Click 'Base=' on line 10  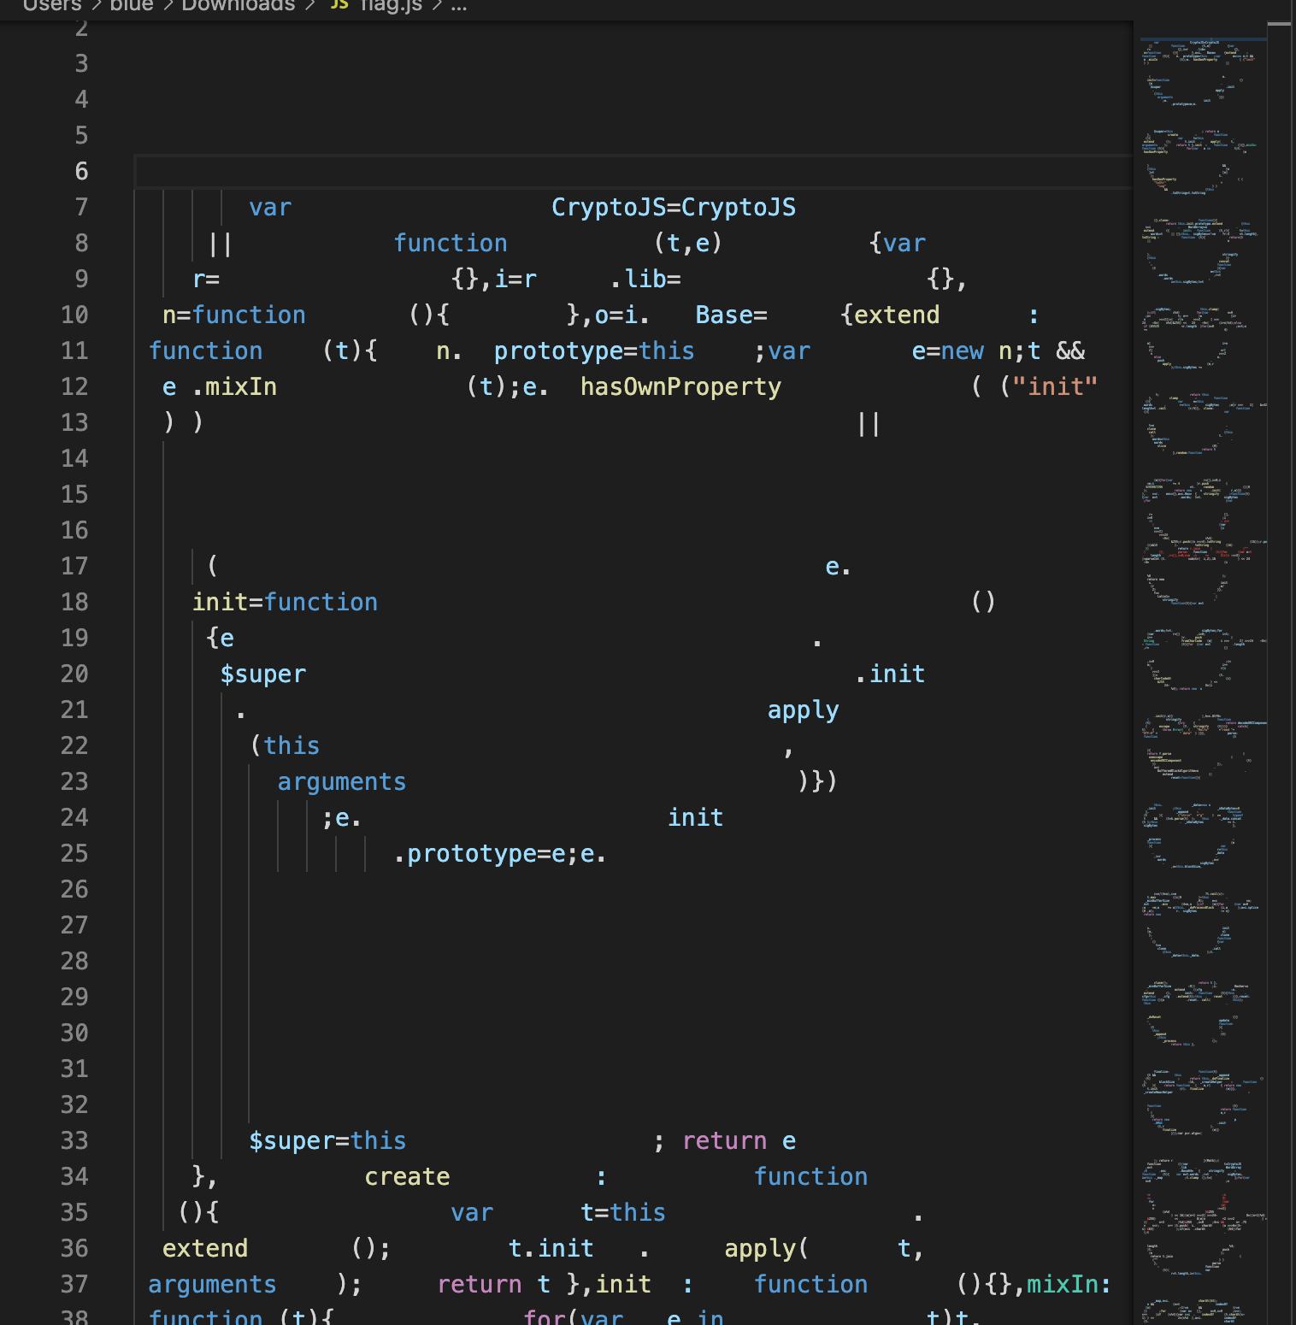click(x=732, y=315)
